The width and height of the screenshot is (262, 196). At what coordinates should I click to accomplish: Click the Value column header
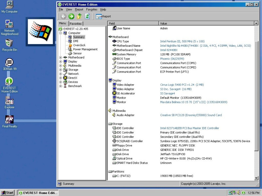pyautogui.click(x=206, y=23)
